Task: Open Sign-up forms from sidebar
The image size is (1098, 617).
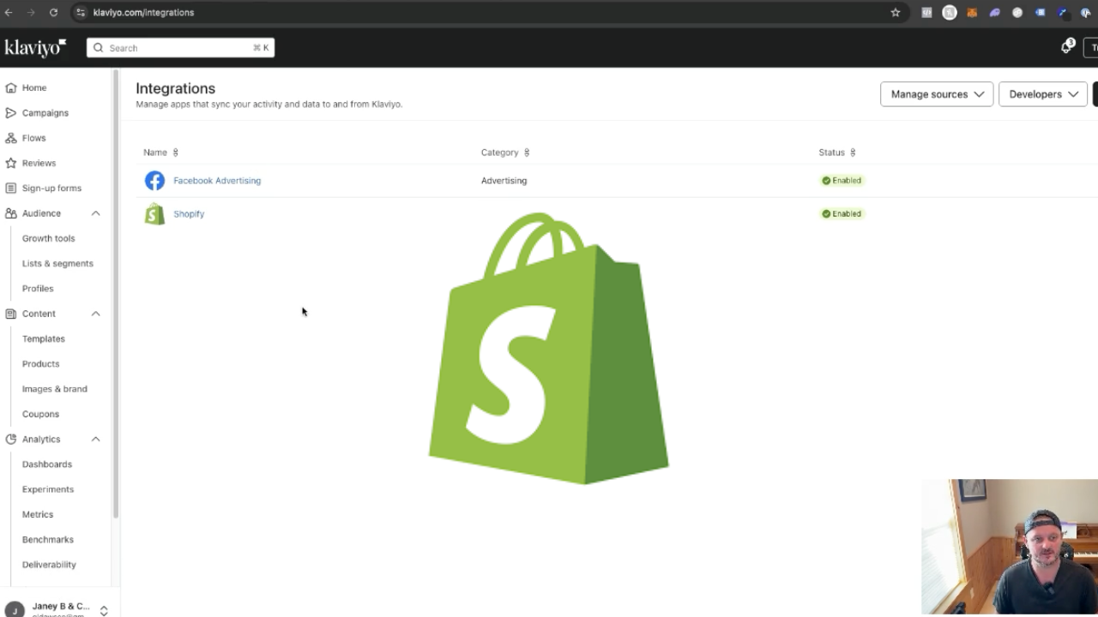Action: 51,188
